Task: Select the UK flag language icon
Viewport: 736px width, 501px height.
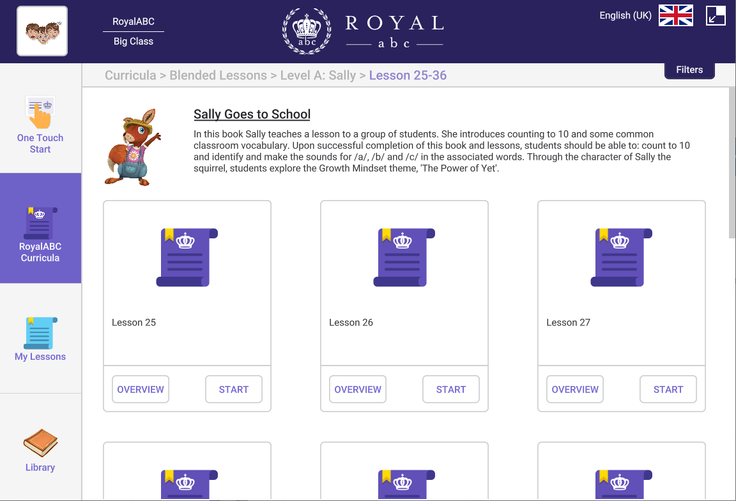Action: (x=675, y=15)
